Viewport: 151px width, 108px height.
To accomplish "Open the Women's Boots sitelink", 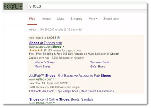I will pyautogui.click(x=100, y=62).
